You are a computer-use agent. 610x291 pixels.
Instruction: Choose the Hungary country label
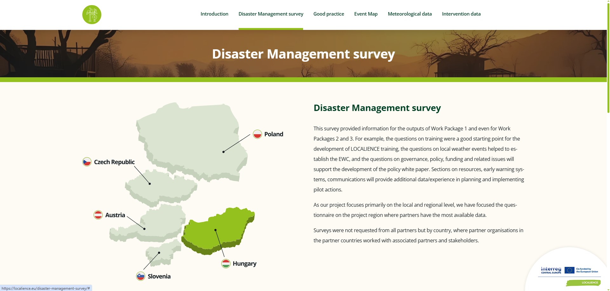[x=245, y=264]
